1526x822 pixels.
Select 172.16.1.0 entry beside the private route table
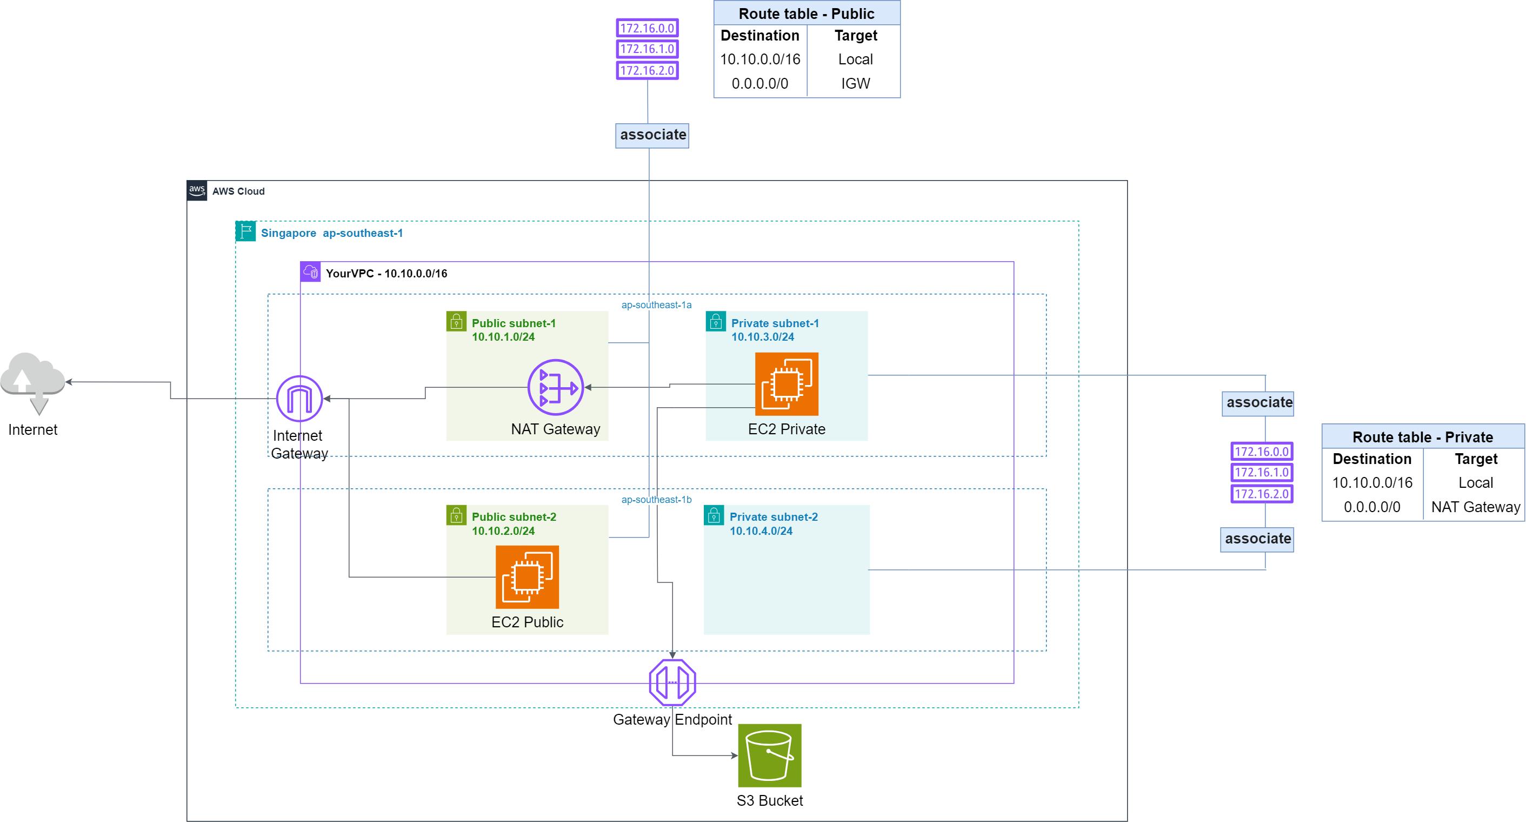1261,472
